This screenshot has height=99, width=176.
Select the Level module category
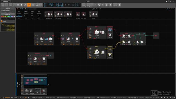tap(19, 18)
